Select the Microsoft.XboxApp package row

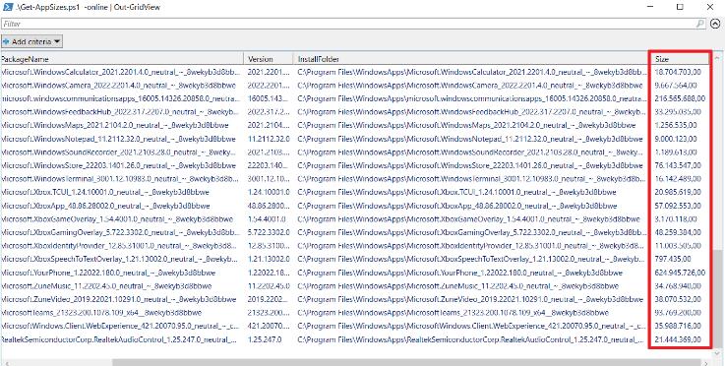[x=356, y=206]
